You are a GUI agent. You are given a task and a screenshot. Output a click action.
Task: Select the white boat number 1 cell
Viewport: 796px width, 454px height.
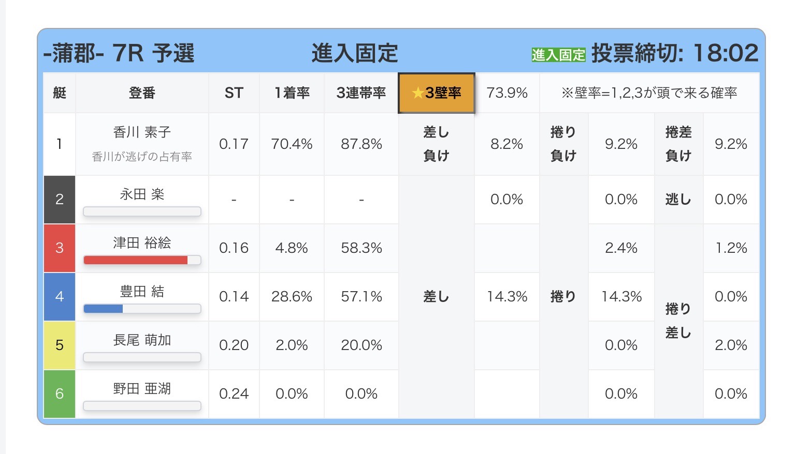pos(60,144)
